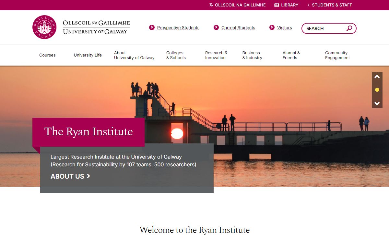This screenshot has width=389, height=239.
Task: Click the chevron after ABOUT US
Action: 89,176
